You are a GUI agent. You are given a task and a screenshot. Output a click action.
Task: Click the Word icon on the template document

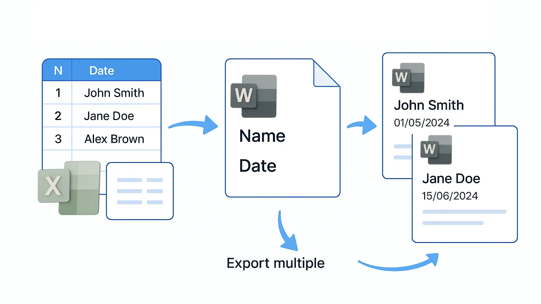click(x=254, y=96)
